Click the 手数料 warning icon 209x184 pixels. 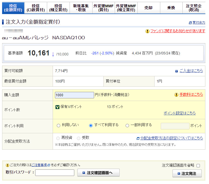pos(176,95)
